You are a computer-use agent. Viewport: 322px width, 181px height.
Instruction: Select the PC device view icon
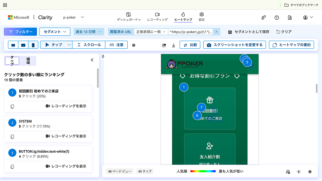(13, 45)
